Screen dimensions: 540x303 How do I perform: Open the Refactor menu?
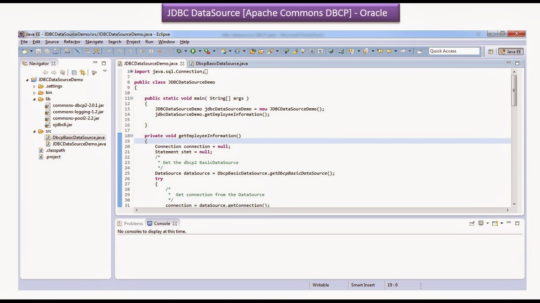pos(72,41)
